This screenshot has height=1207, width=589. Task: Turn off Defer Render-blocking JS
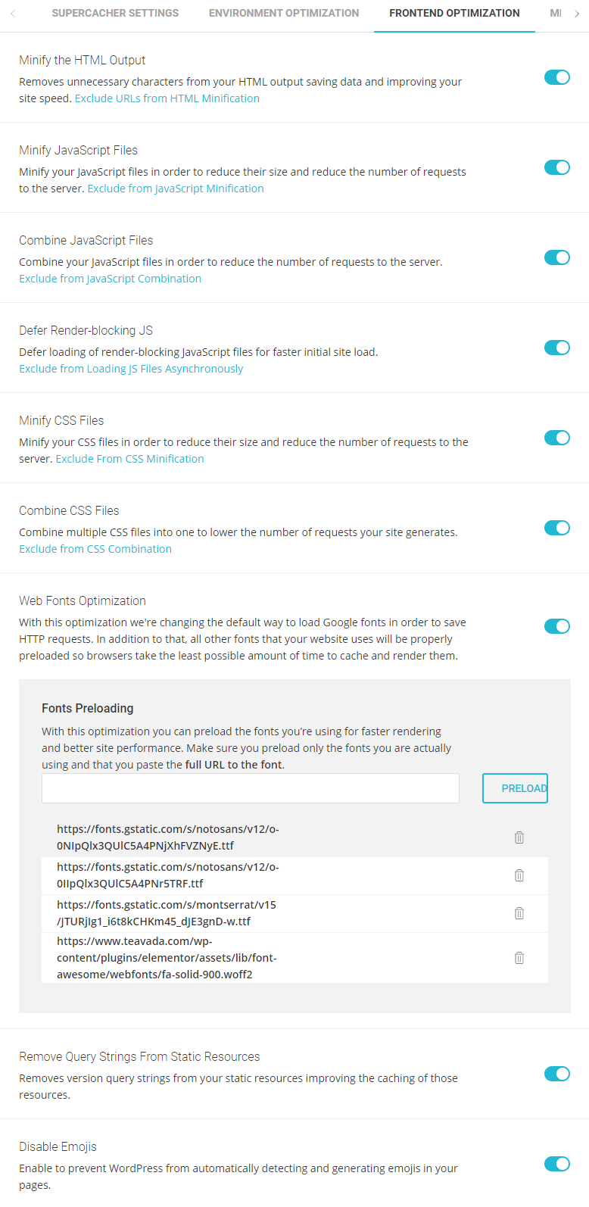(x=556, y=348)
